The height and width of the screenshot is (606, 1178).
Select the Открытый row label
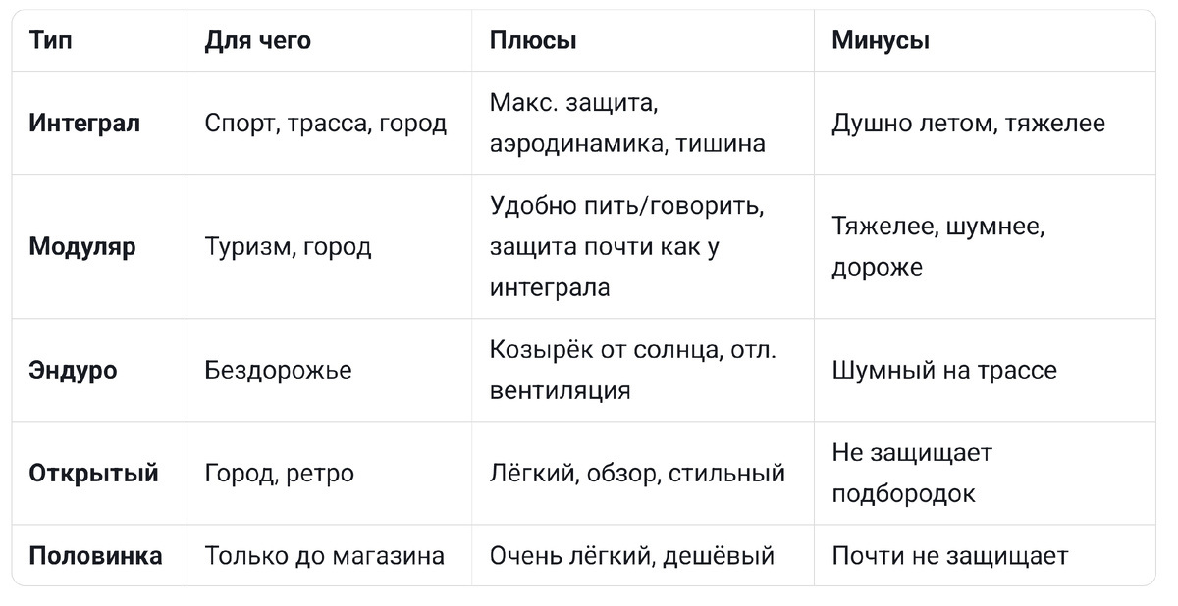(93, 473)
